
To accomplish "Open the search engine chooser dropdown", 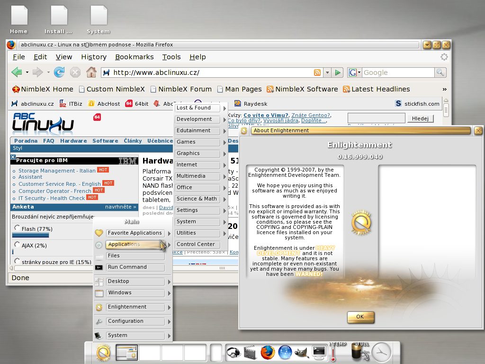I will [x=355, y=73].
